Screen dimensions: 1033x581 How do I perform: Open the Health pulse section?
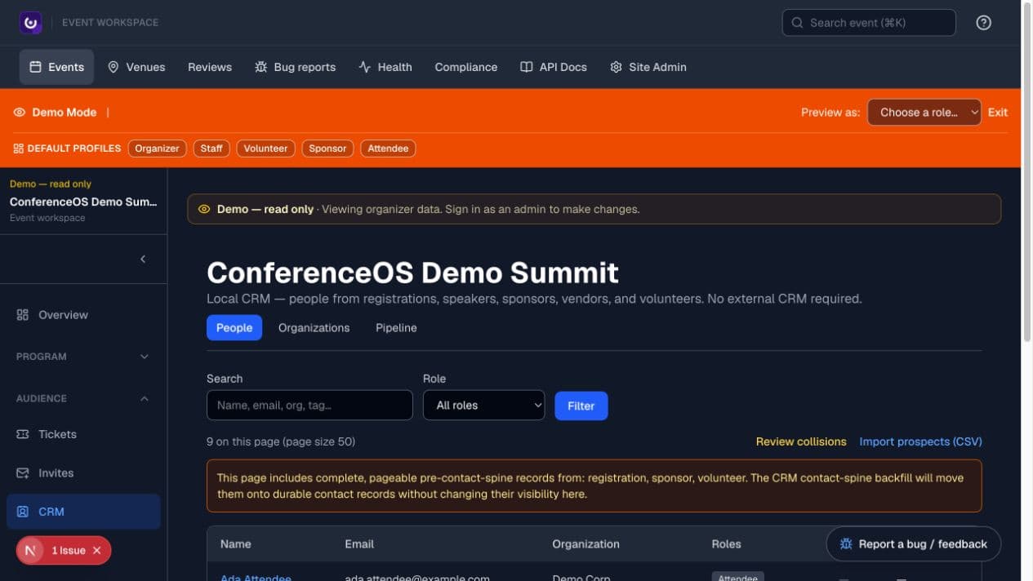pyautogui.click(x=385, y=67)
